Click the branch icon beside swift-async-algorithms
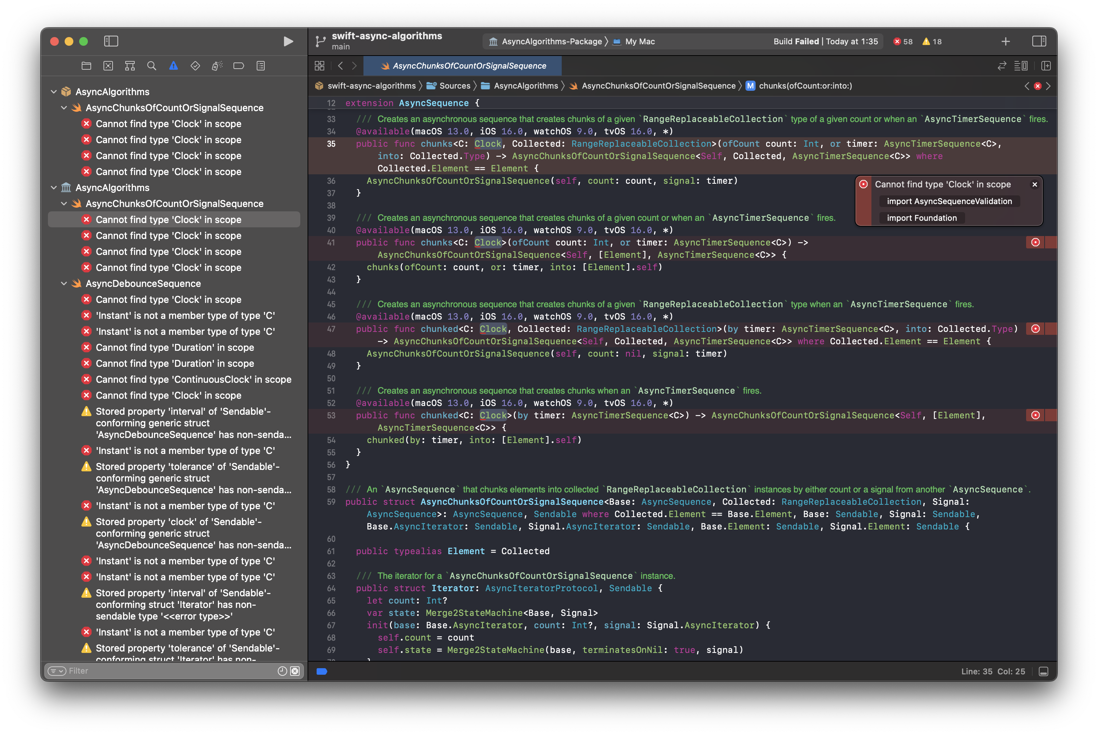 pos(321,41)
